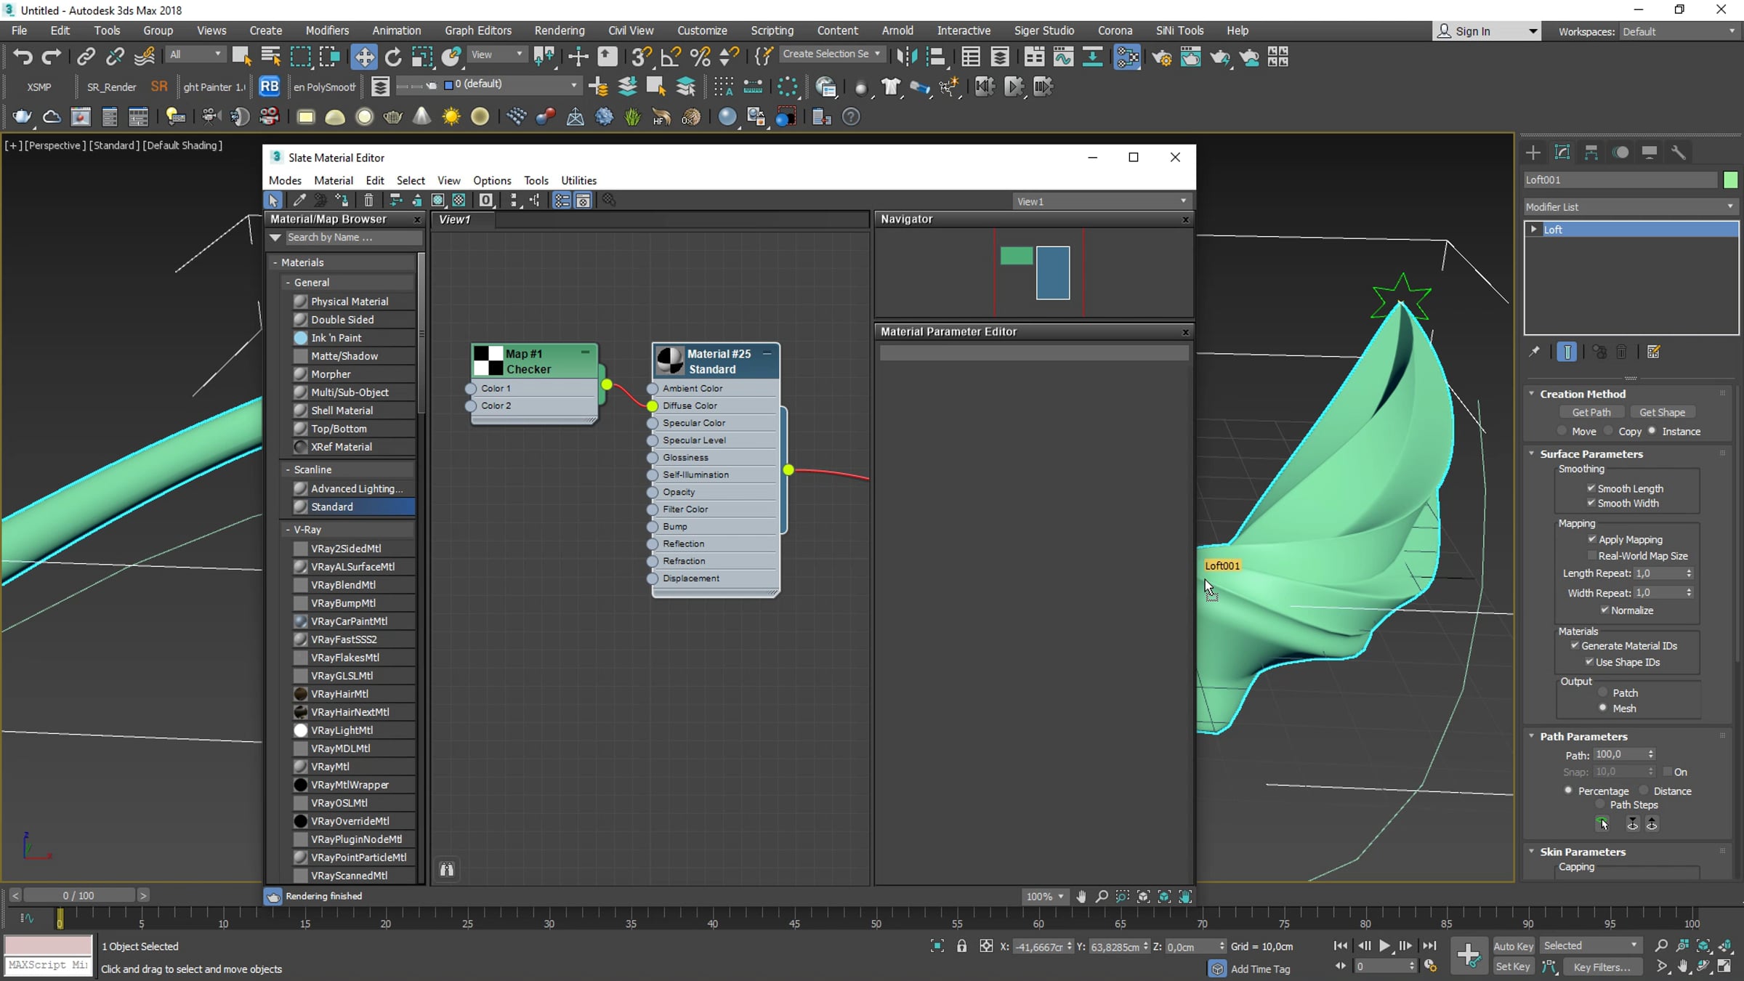Toggle Angle Snap in main toolbar
This screenshot has height=981, width=1744.
click(670, 57)
